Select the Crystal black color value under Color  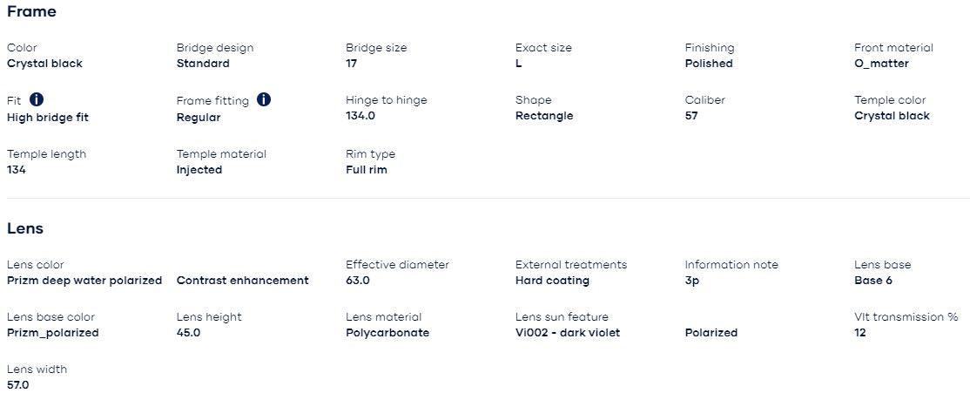pos(44,64)
